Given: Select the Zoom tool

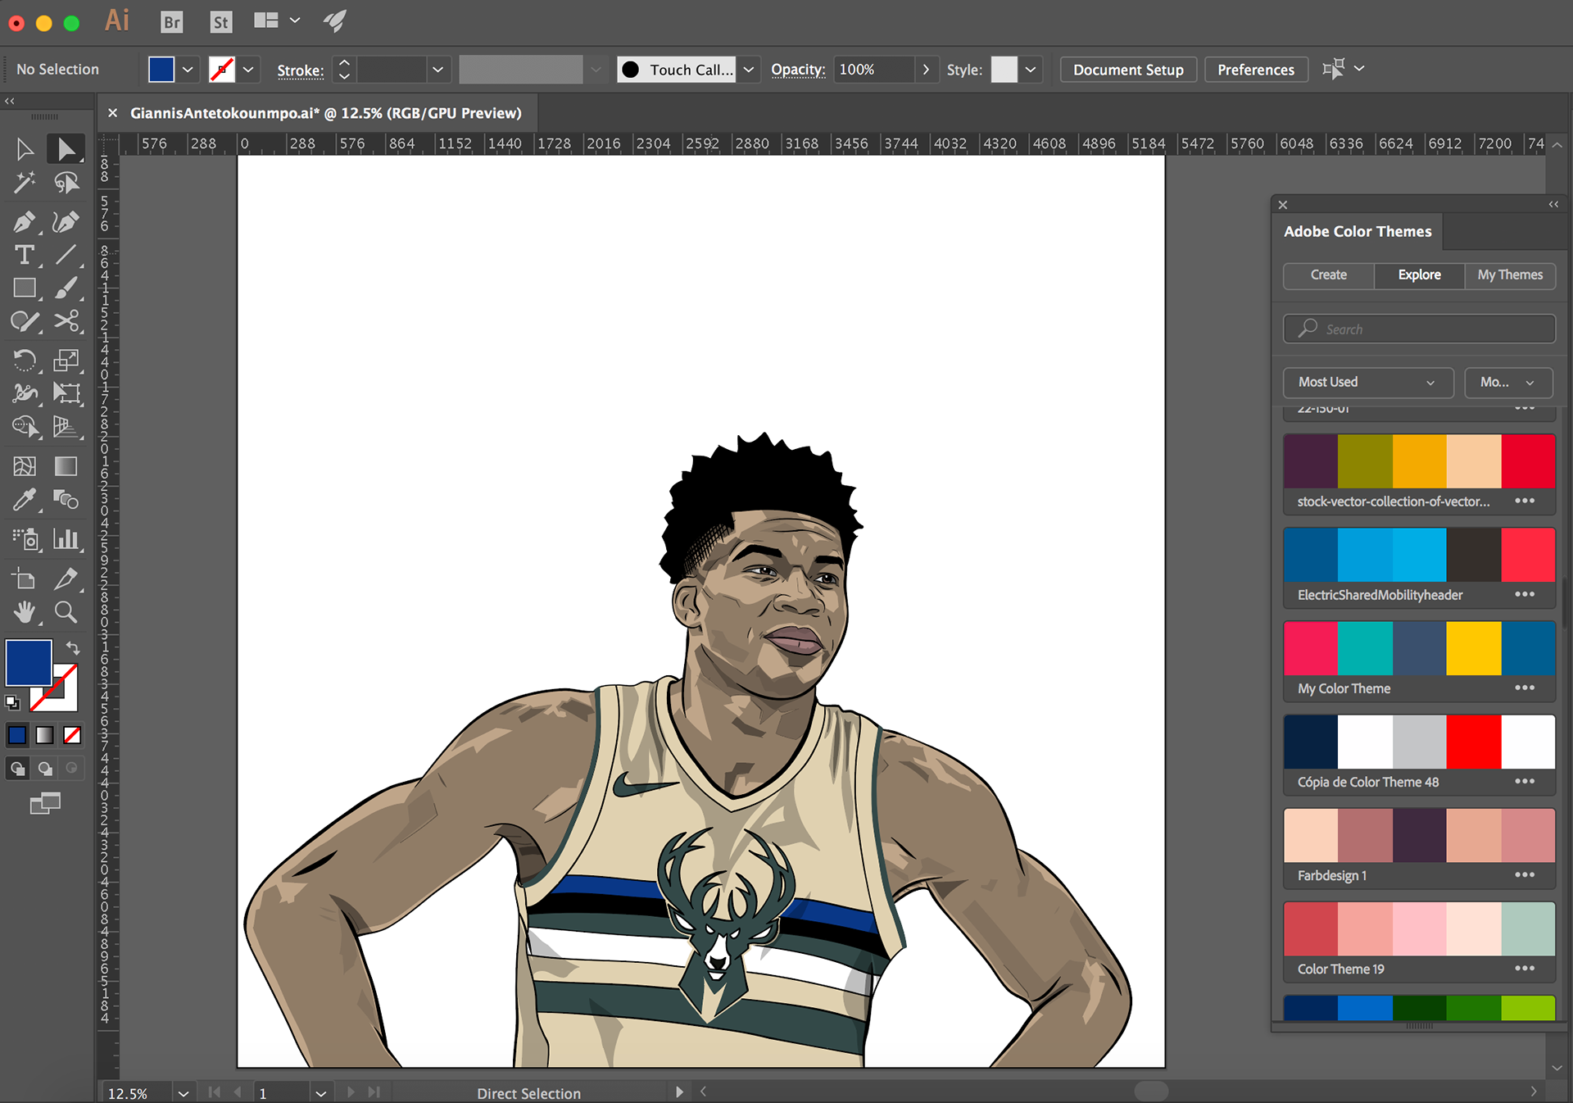Looking at the screenshot, I should (x=66, y=612).
